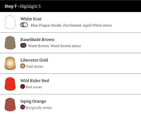Click the Burgundy areas label
Image resolution: width=141 pixels, height=114 pixels.
coord(39,108)
